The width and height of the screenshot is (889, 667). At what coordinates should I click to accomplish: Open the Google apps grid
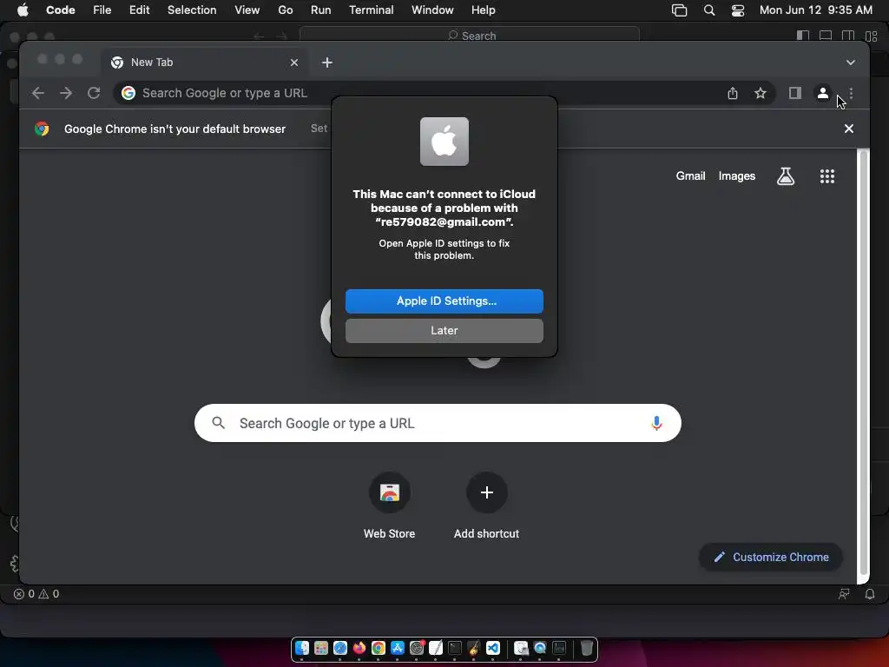(x=827, y=176)
